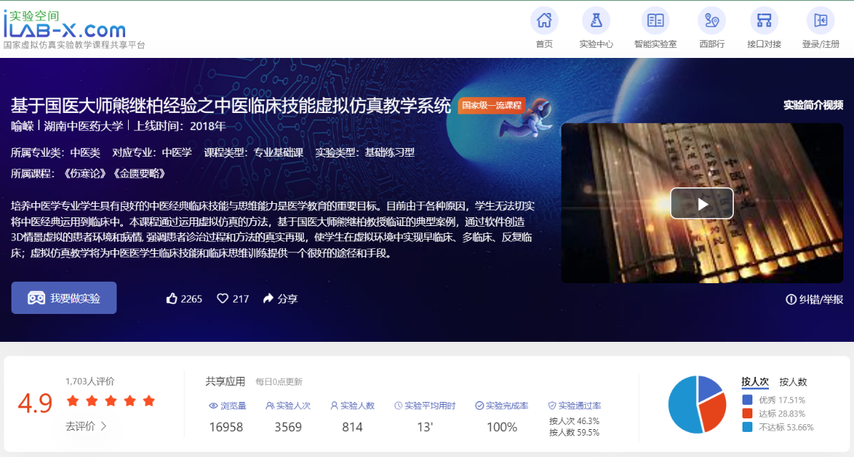Open the 西部行 map icon
This screenshot has width=854, height=457.
(x=712, y=21)
